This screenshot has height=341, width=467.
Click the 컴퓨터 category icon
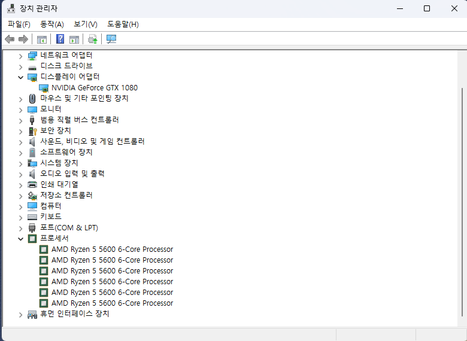32,206
